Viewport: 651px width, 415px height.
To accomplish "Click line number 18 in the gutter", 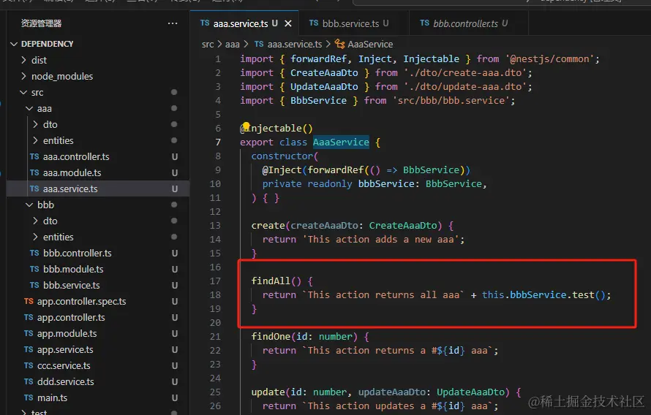I will coord(215,294).
